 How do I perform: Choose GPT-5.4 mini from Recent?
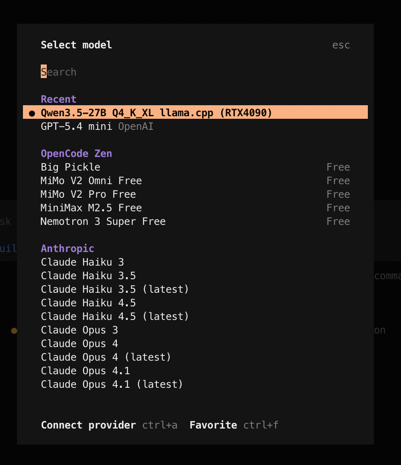click(x=76, y=126)
